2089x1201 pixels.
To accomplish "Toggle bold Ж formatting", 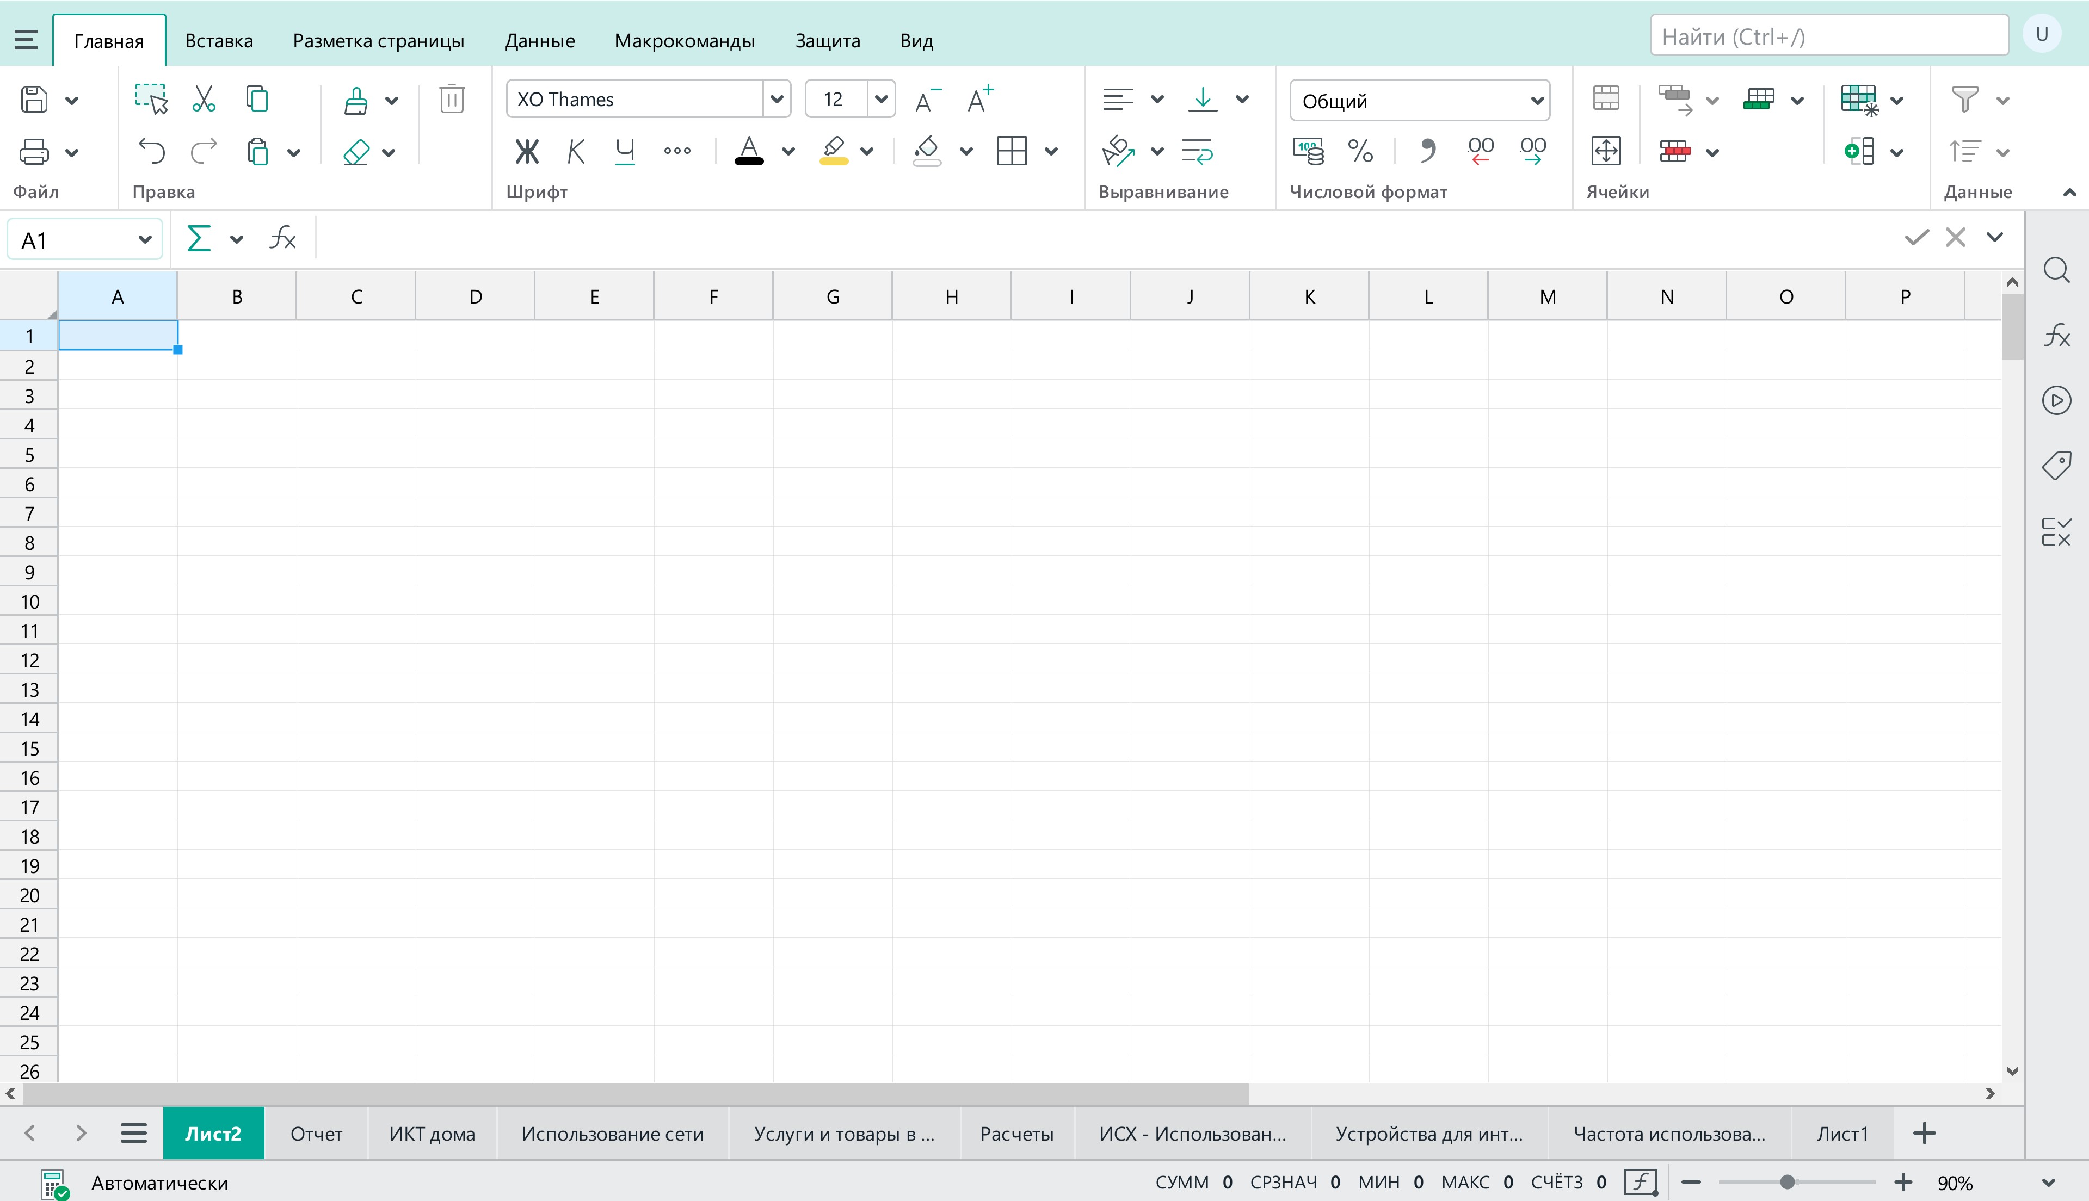I will (x=526, y=151).
